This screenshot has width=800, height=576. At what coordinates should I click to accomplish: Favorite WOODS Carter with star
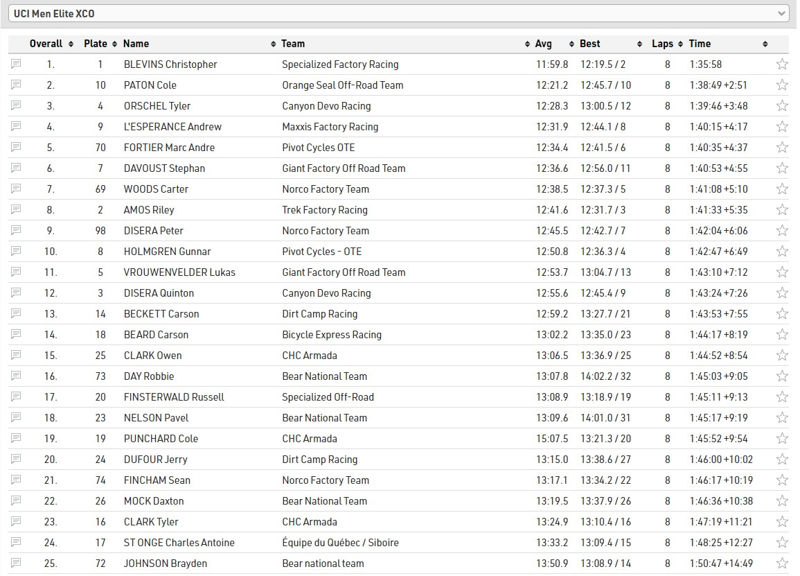click(x=781, y=189)
